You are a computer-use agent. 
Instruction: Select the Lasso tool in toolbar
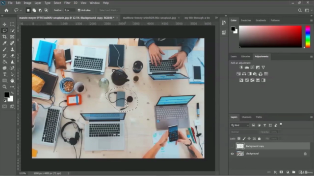point(4,30)
